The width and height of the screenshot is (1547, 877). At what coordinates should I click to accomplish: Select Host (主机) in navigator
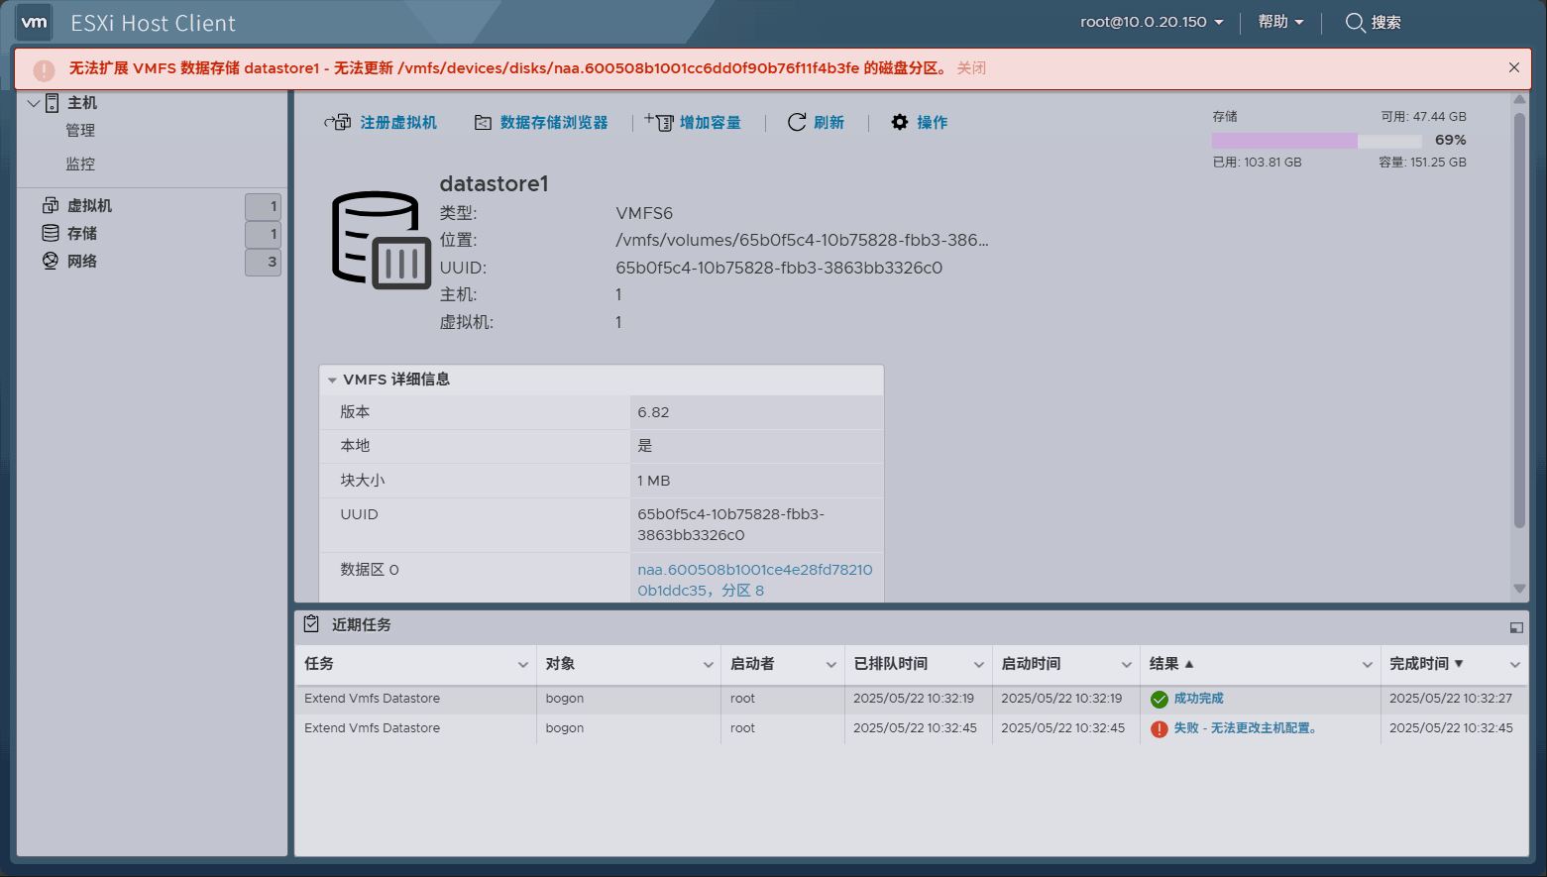pos(82,103)
